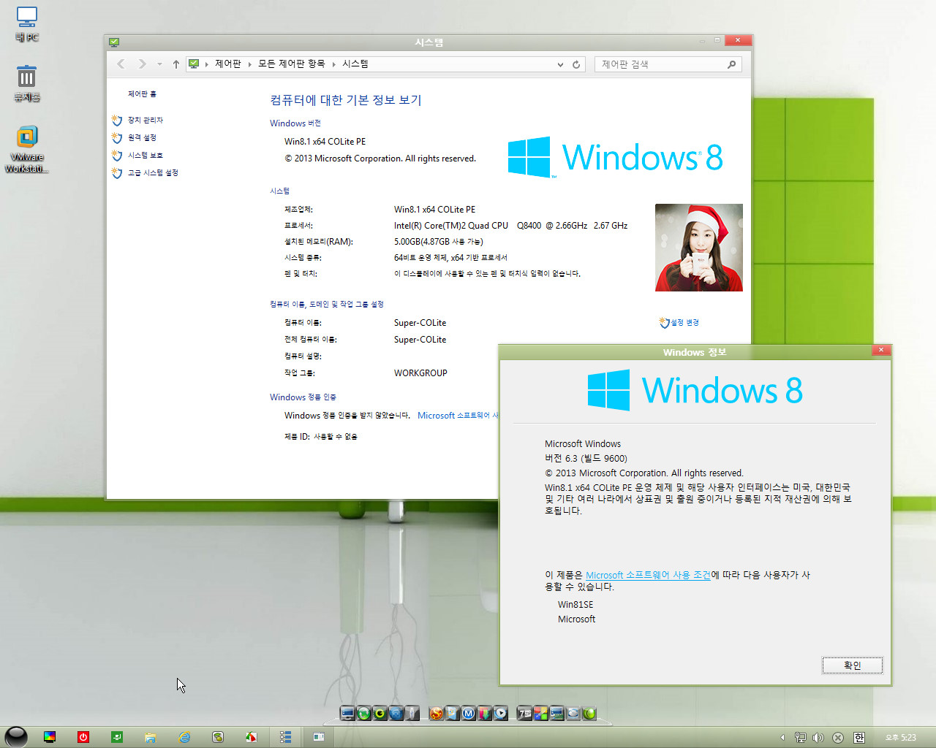
Task: Select the Windows 정보 taskbar button
Action: [x=319, y=737]
